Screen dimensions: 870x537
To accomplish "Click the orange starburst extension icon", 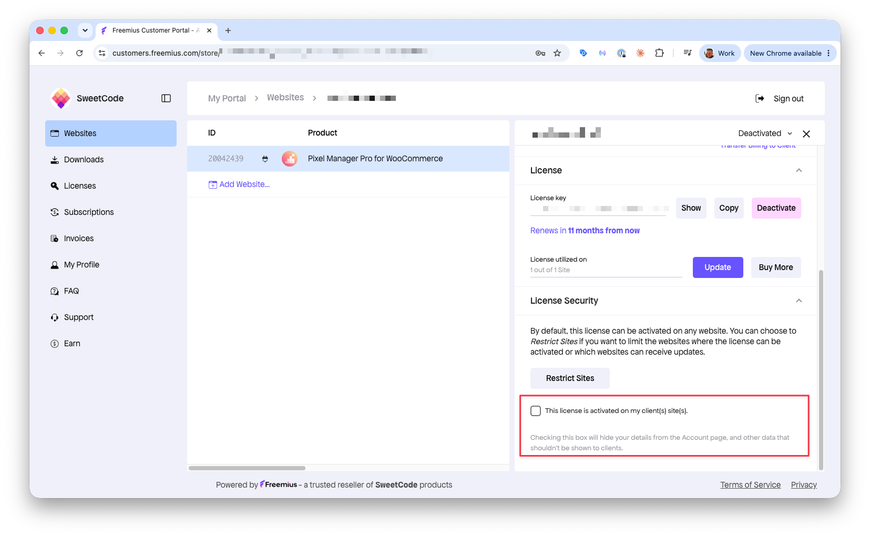I will click(640, 53).
